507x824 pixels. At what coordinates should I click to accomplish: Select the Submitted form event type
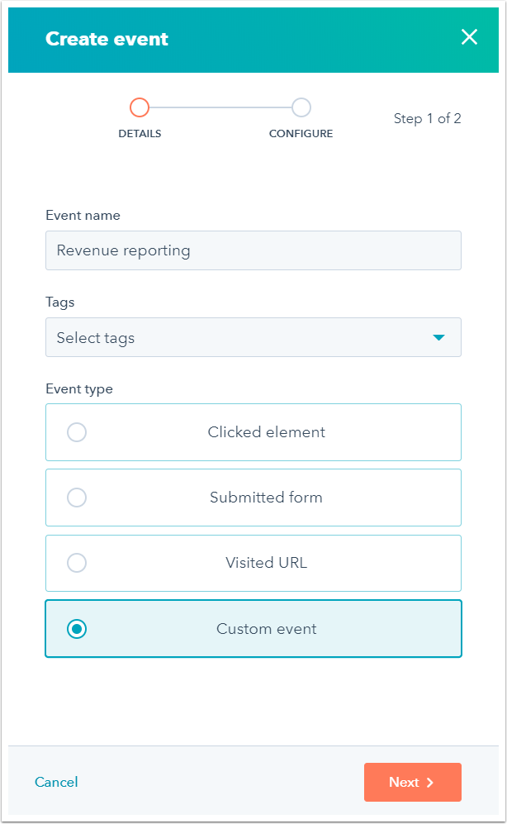[x=253, y=498]
